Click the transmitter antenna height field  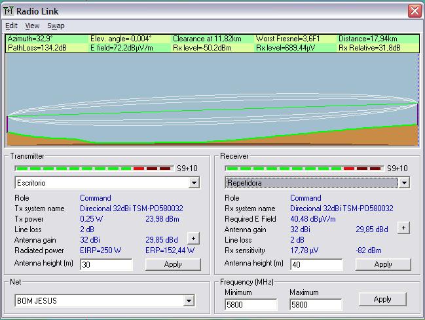[x=105, y=264]
